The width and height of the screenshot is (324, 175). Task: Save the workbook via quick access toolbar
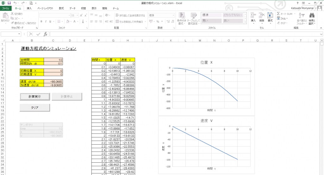(9, 3)
